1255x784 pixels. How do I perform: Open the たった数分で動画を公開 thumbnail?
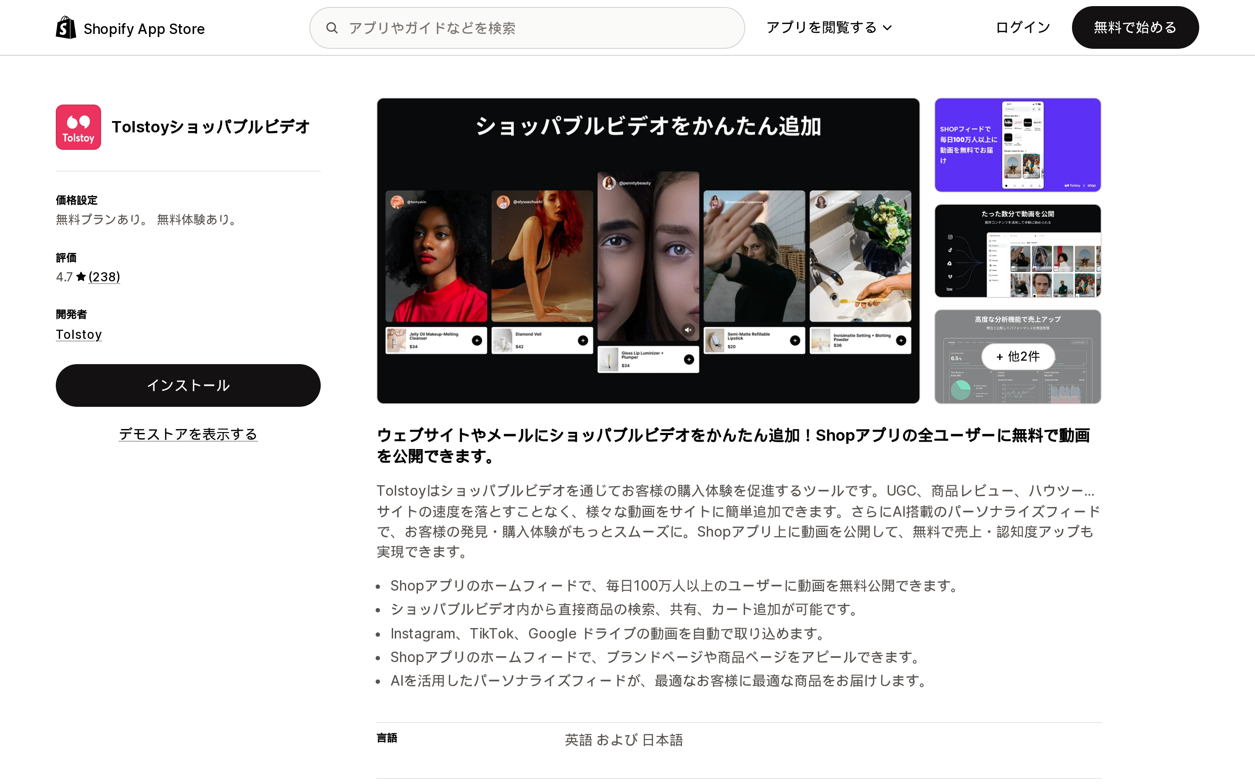pos(1018,251)
